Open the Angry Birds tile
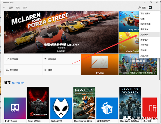Screen dimensions: 161x124 click(x=129, y=21)
